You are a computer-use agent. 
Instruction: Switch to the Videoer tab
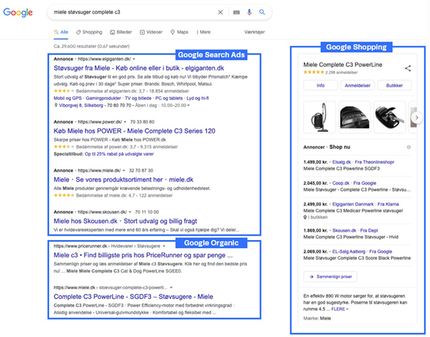pos(151,32)
